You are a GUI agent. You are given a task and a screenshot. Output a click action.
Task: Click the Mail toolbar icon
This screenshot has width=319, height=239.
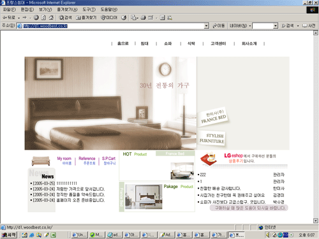pos(133,18)
